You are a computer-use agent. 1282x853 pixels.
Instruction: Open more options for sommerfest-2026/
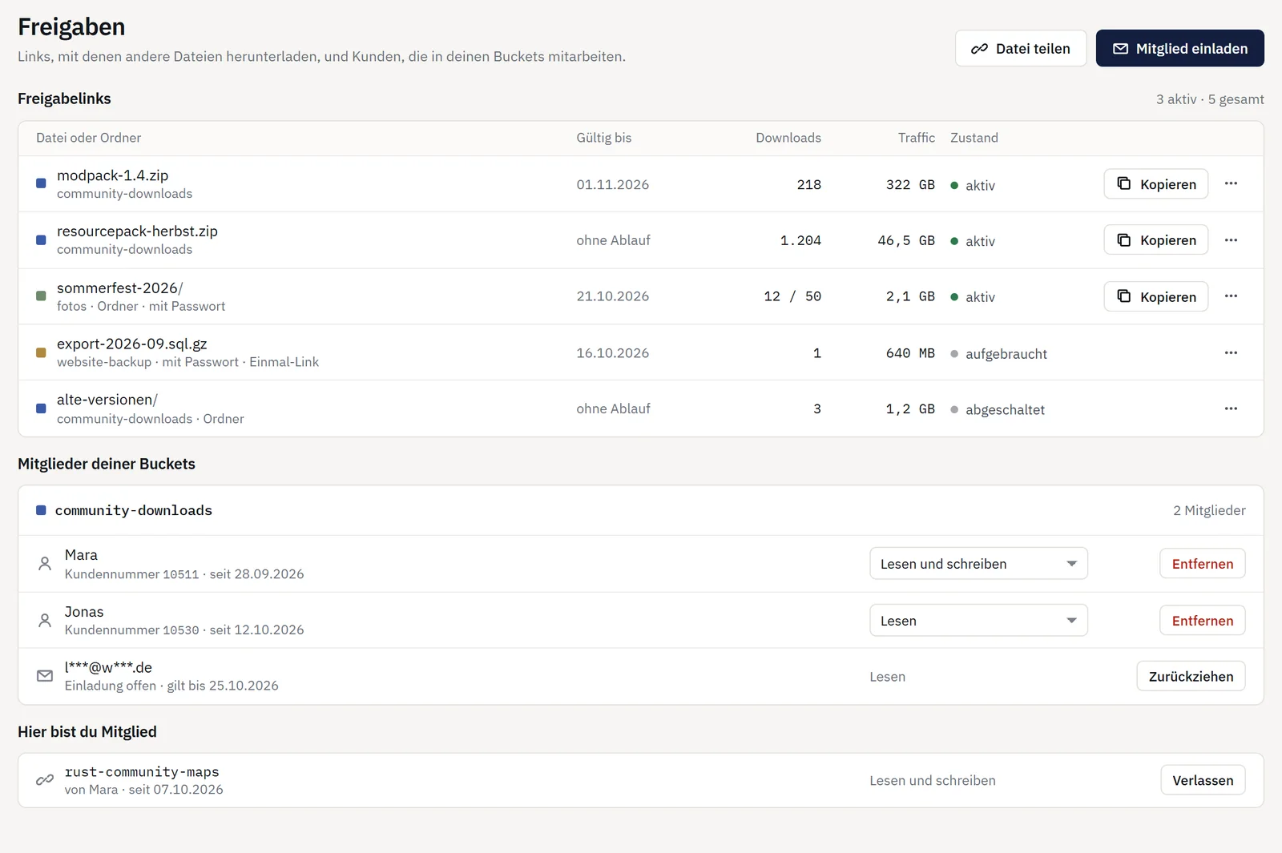click(1232, 296)
